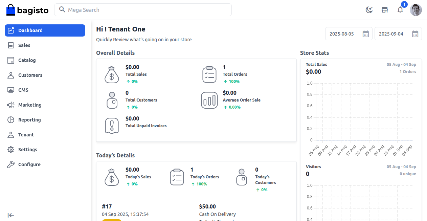Open the Settings gear icon
The width and height of the screenshot is (427, 221).
pyautogui.click(x=10, y=150)
